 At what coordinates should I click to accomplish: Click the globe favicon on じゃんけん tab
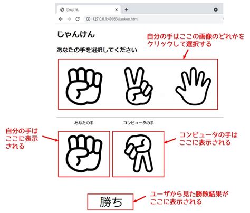[x=62, y=9]
